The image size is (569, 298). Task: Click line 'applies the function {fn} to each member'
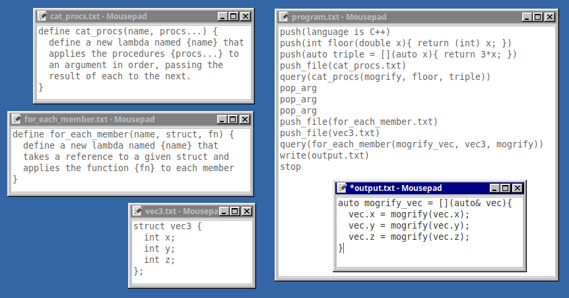point(129,168)
